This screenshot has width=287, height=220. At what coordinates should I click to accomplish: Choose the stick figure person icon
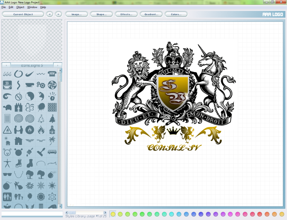tap(7, 163)
